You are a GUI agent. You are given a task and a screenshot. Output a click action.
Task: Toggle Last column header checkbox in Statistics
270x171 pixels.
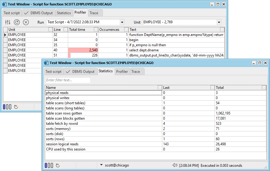[x=212, y=88]
